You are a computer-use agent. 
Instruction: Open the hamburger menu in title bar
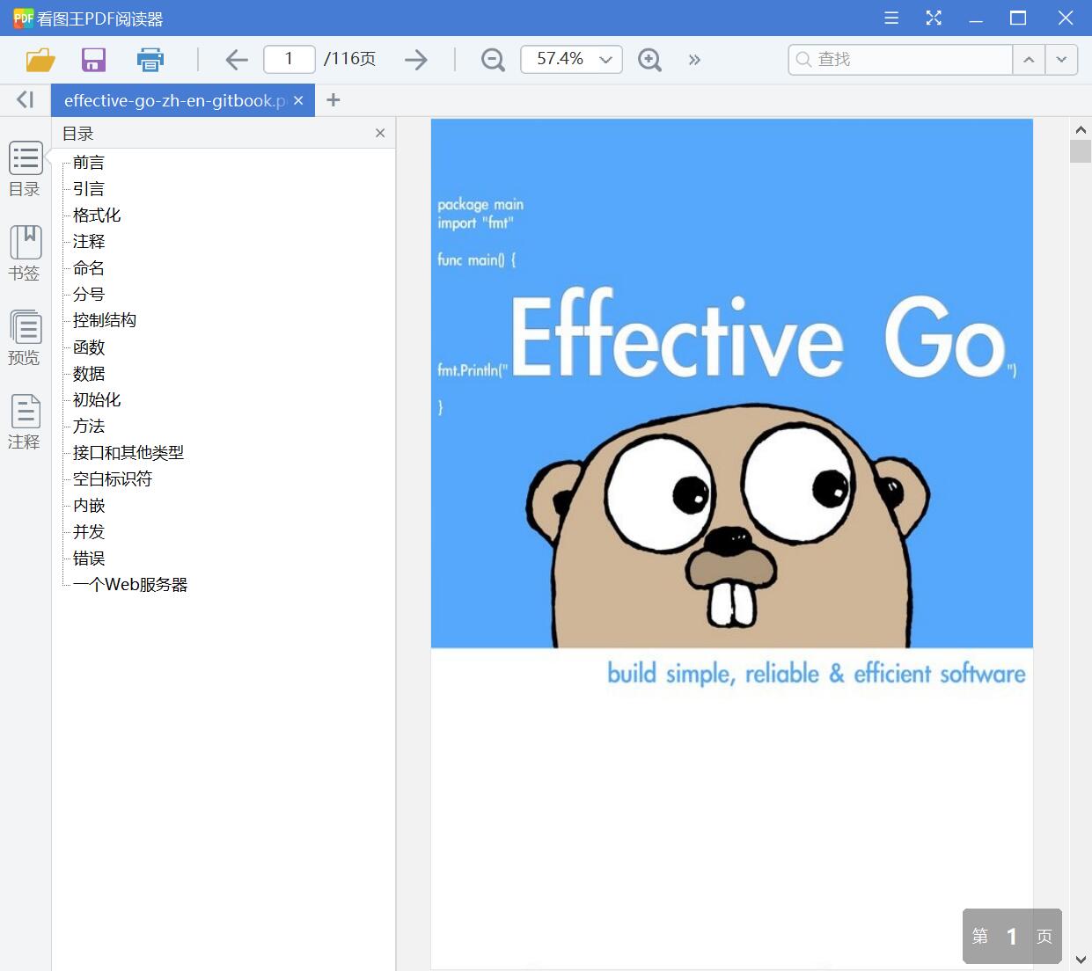pos(891,18)
